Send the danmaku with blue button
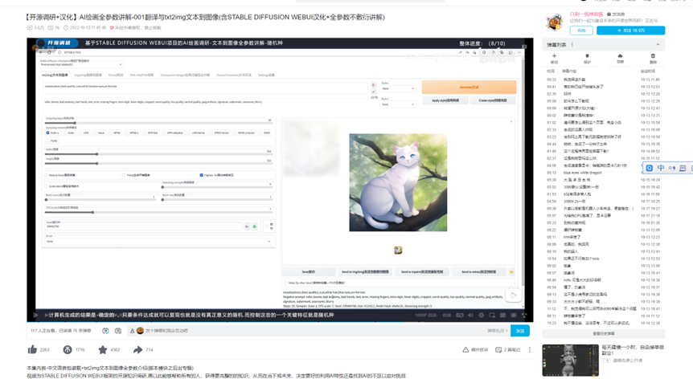Image resolution: width=693 pixels, height=379 pixels. (520, 331)
